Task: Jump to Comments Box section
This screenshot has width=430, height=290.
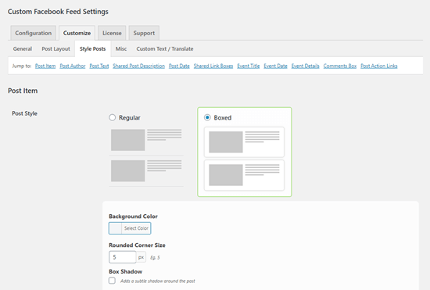Action: tap(340, 66)
